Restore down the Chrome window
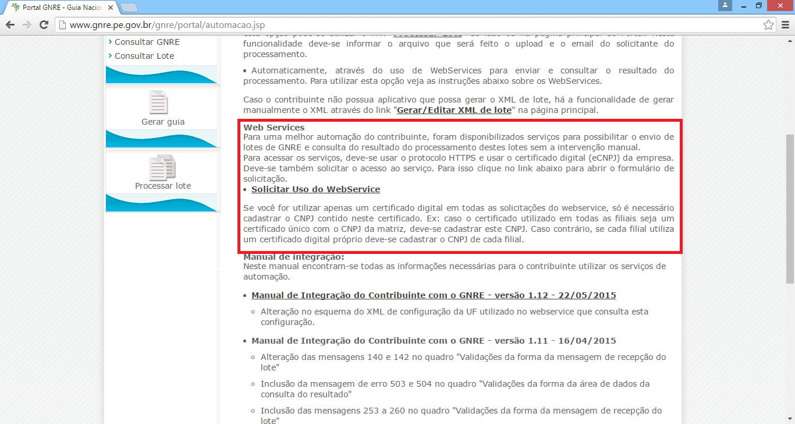The width and height of the screenshot is (795, 424). click(759, 5)
